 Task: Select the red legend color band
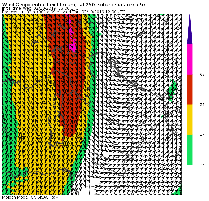pos(190,89)
